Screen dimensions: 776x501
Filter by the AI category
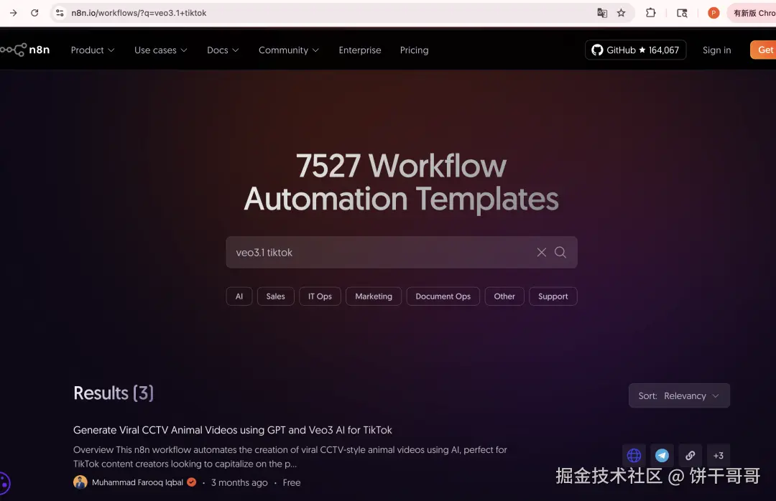tap(239, 296)
